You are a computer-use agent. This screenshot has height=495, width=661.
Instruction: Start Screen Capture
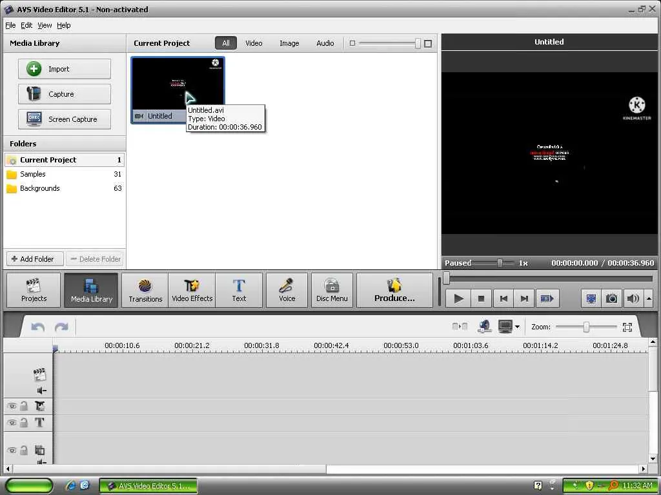65,119
